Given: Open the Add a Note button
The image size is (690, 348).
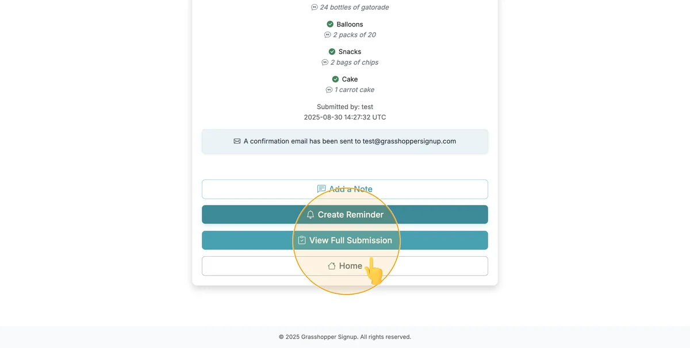Looking at the screenshot, I should click(x=345, y=189).
